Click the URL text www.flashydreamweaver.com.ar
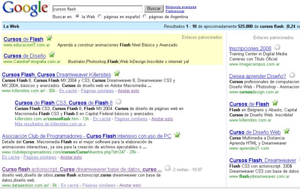Image resolution: width=300 pixels, height=189 pixels. point(259,177)
